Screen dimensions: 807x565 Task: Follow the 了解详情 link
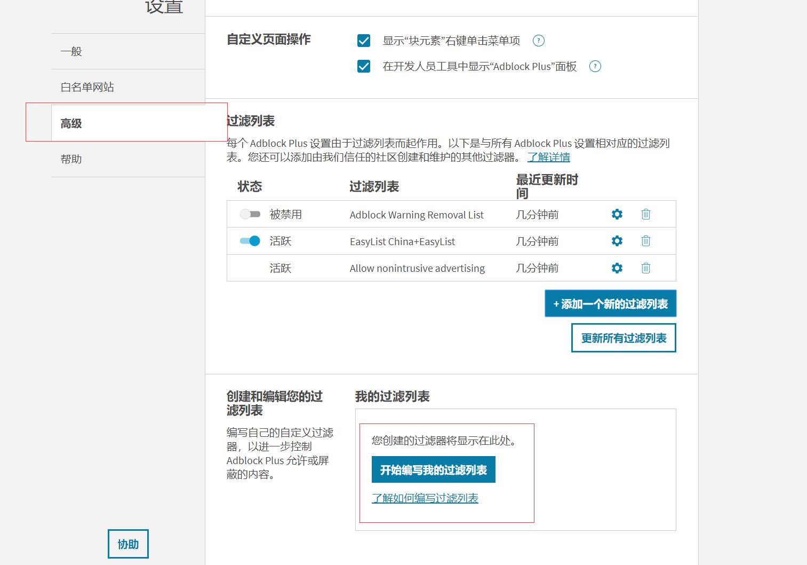click(x=549, y=157)
